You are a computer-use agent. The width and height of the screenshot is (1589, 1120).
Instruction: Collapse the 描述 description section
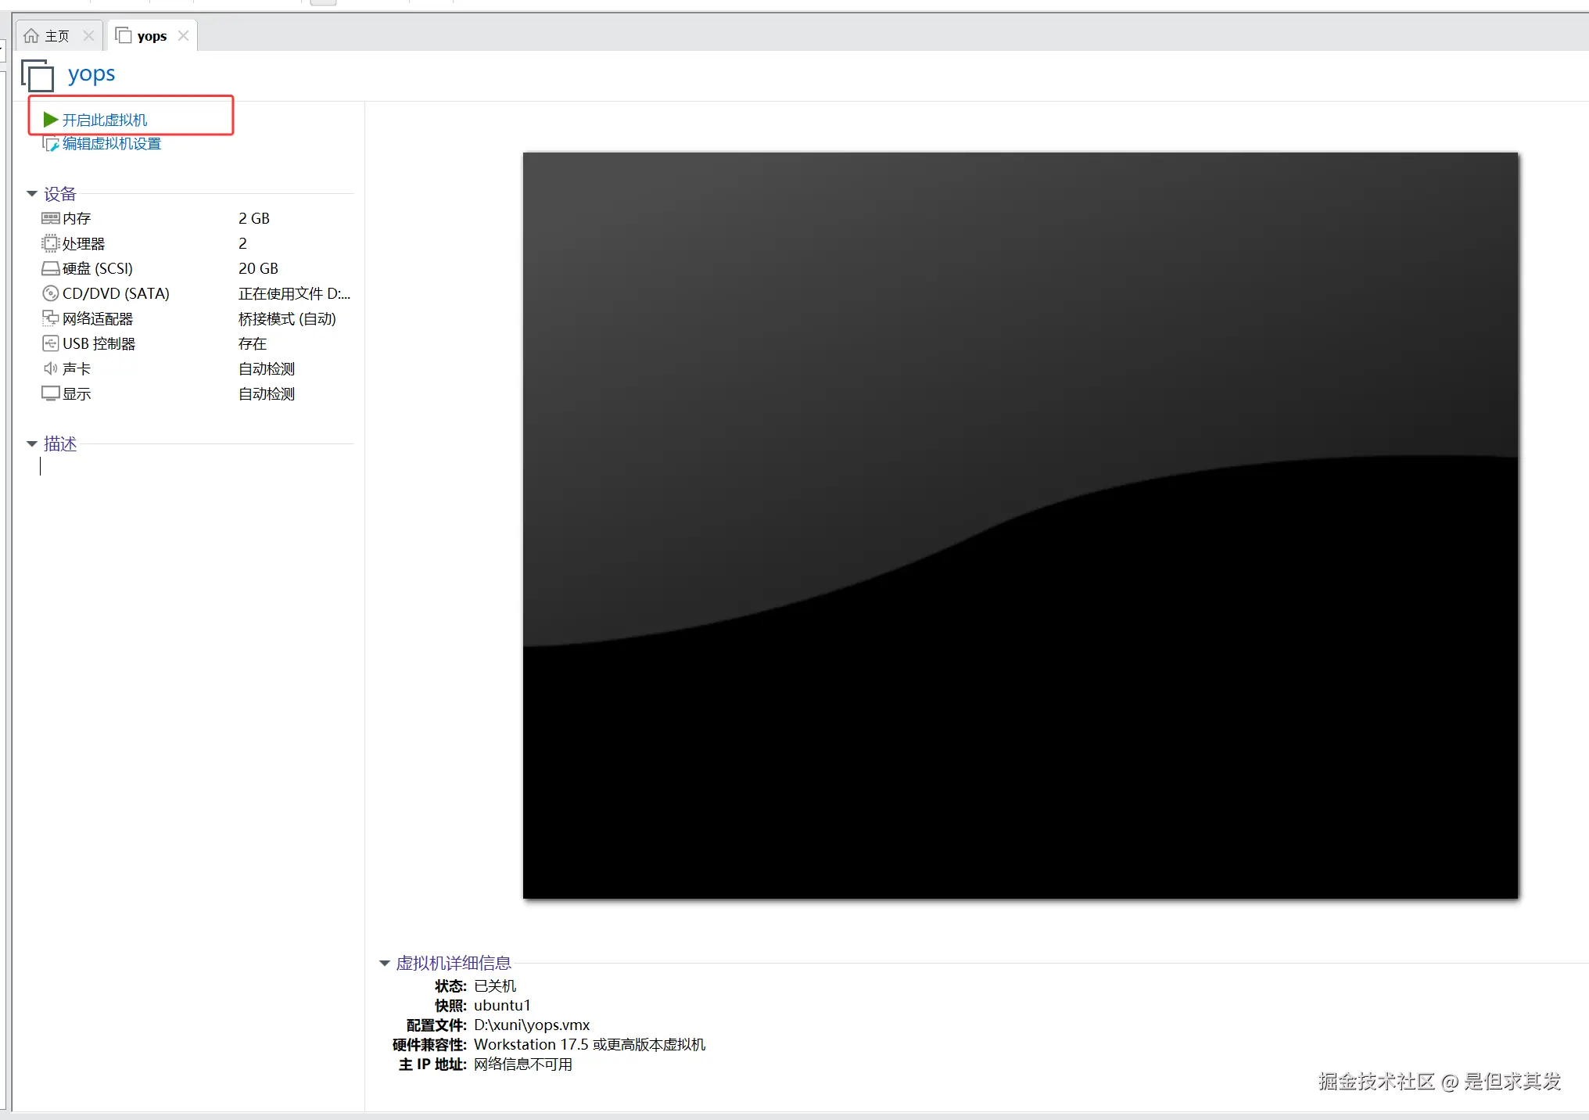tap(32, 443)
